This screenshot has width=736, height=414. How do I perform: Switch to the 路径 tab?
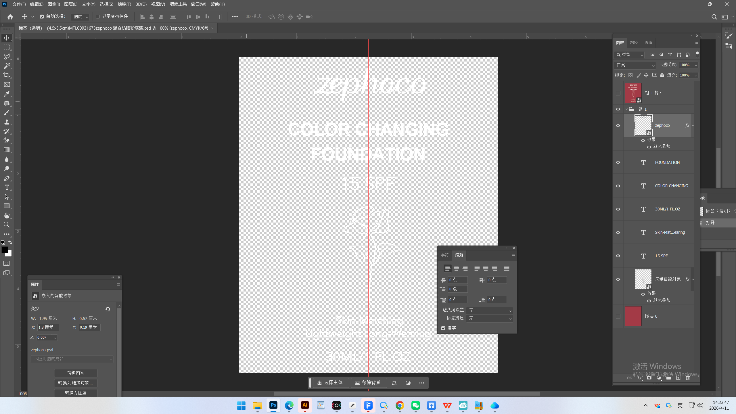634,43
